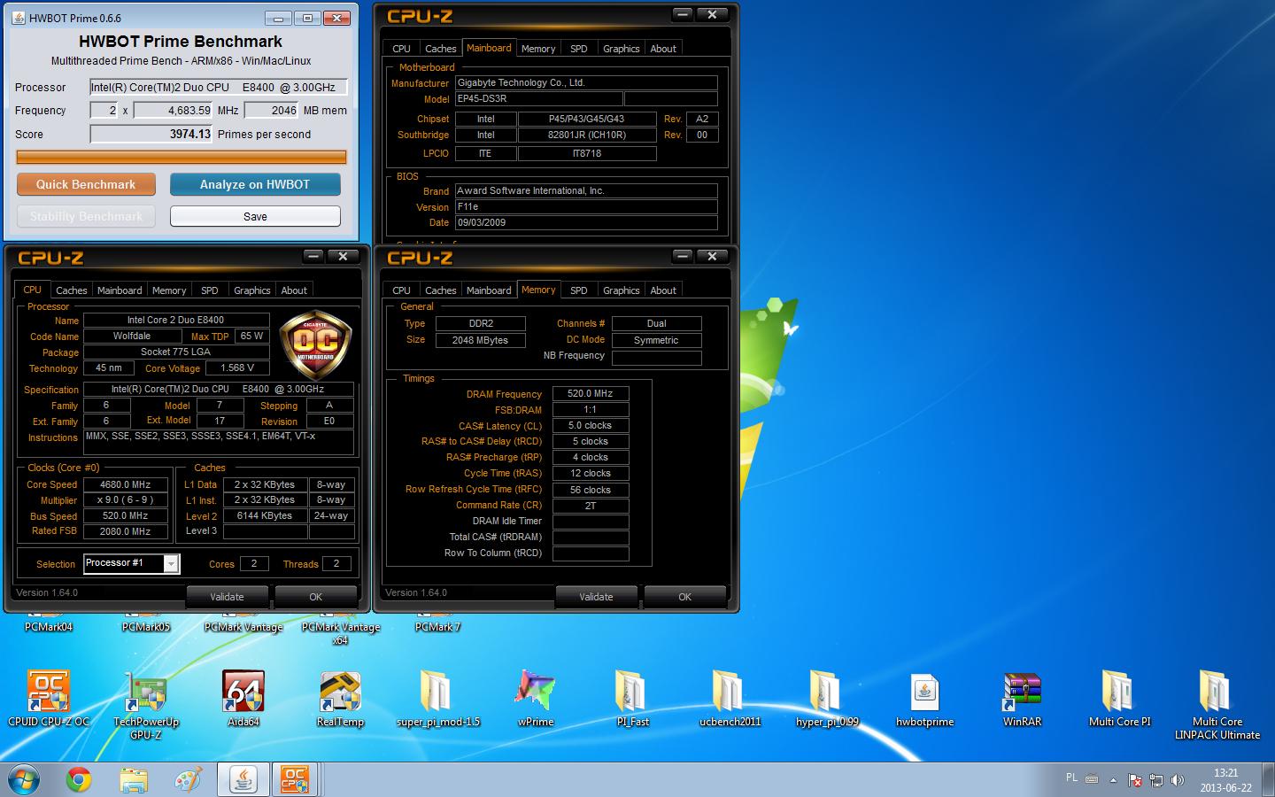Select the Multi Core LINPACK Ultimate folder
This screenshot has width=1275, height=797.
point(1217,704)
